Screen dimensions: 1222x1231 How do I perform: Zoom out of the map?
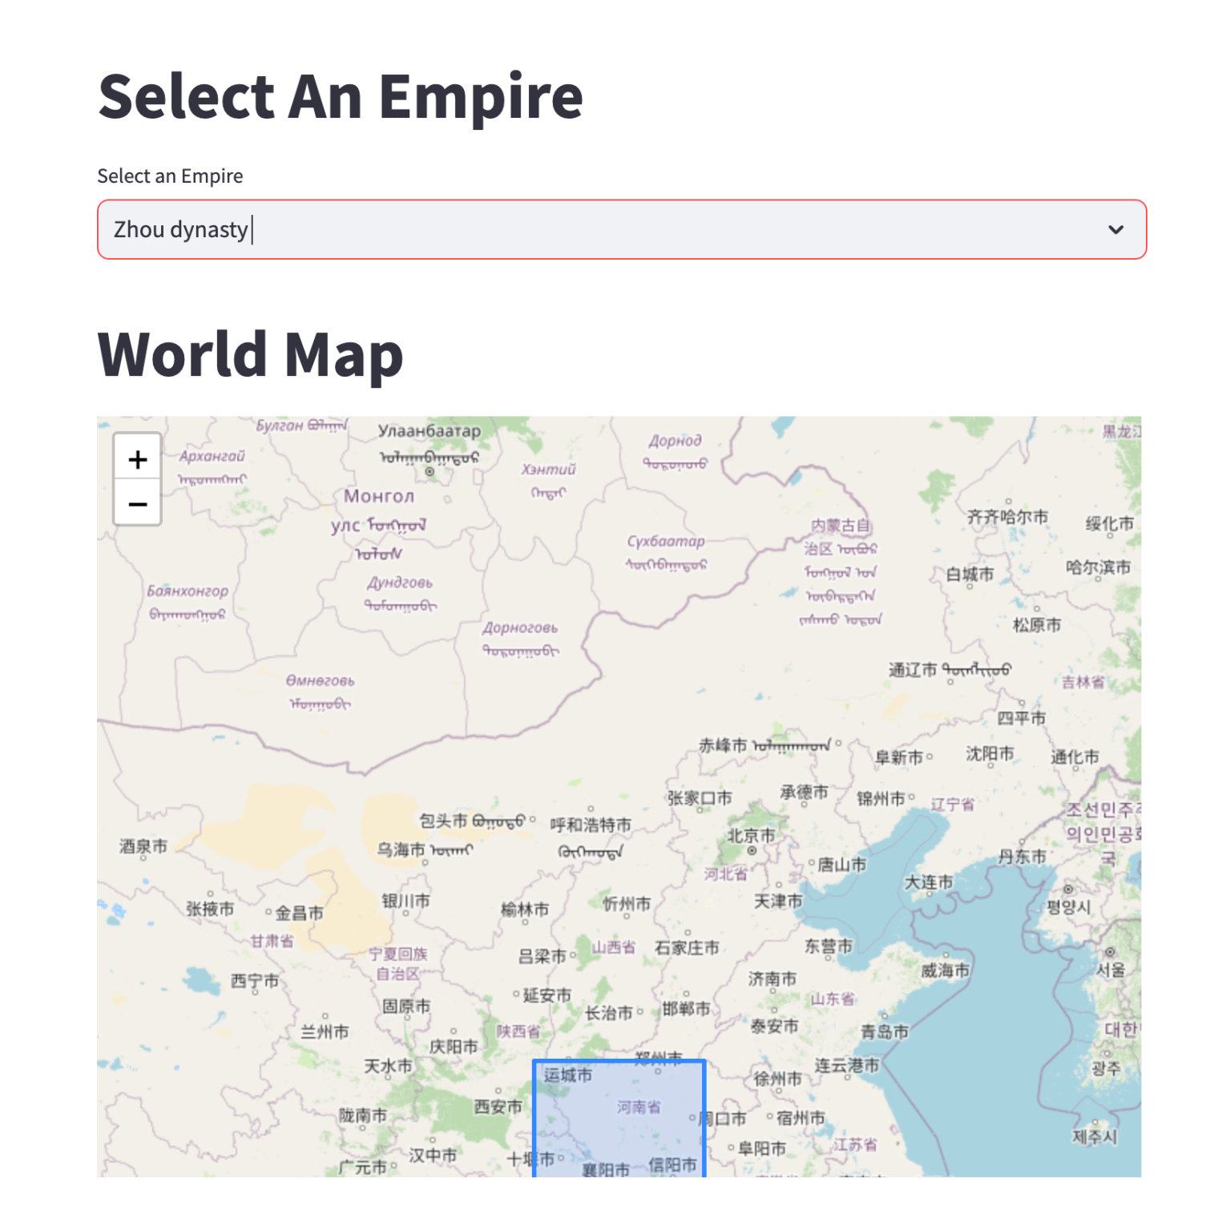(138, 504)
